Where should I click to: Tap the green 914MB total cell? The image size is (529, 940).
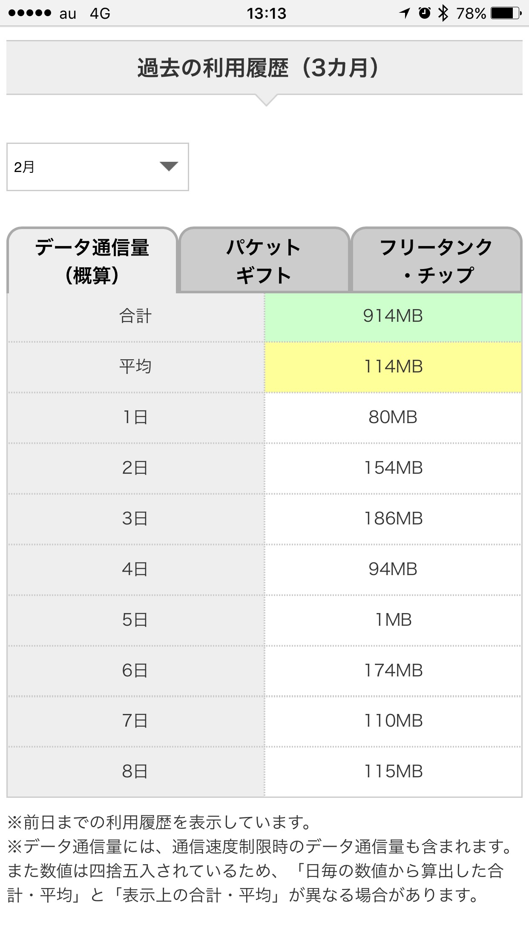tap(393, 316)
